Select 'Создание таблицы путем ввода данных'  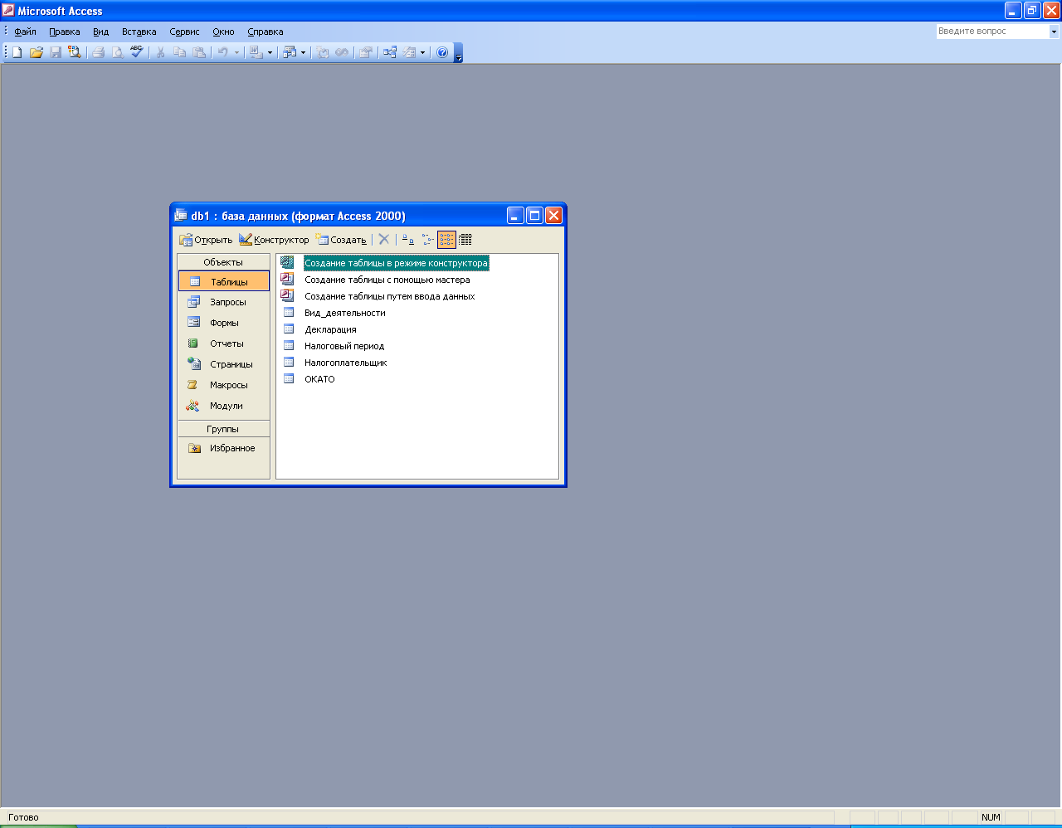pyautogui.click(x=389, y=296)
